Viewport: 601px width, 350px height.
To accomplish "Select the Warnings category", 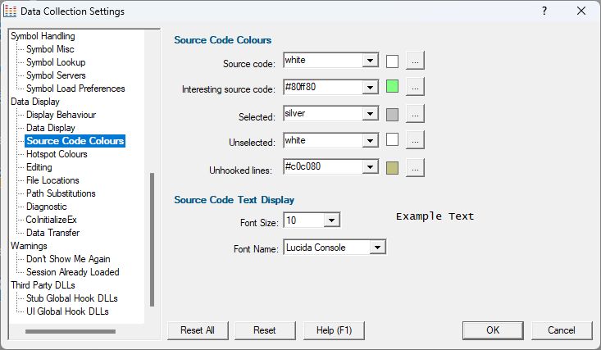I will [x=30, y=246].
